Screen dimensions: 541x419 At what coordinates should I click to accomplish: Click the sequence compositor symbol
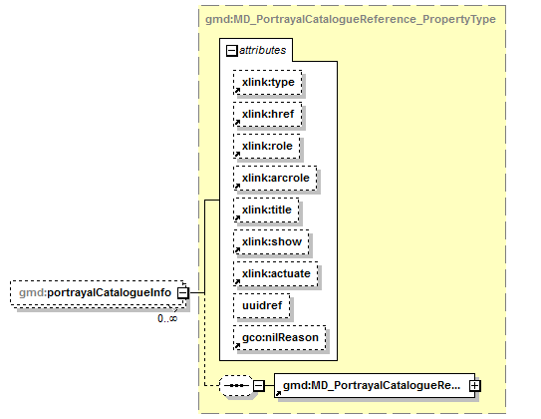236,385
